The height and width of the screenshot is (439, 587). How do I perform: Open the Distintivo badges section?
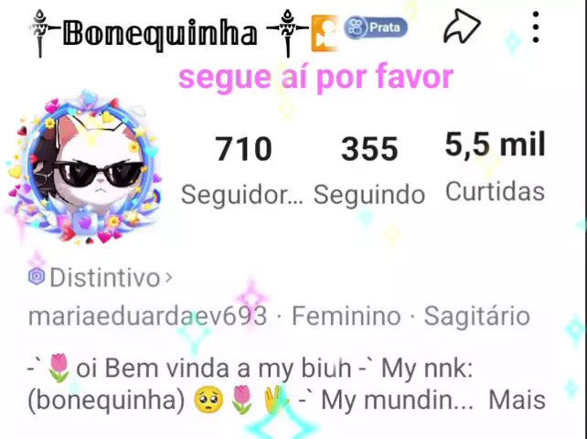point(101,277)
